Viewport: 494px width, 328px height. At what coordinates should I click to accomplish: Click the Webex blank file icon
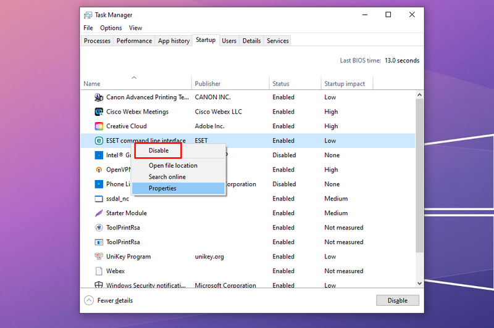(99, 271)
